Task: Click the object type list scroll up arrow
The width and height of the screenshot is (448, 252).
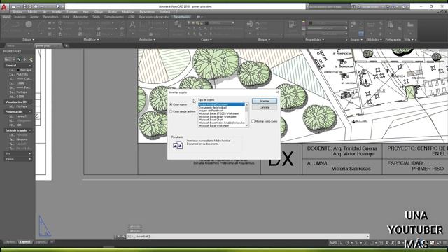Action: pyautogui.click(x=247, y=104)
